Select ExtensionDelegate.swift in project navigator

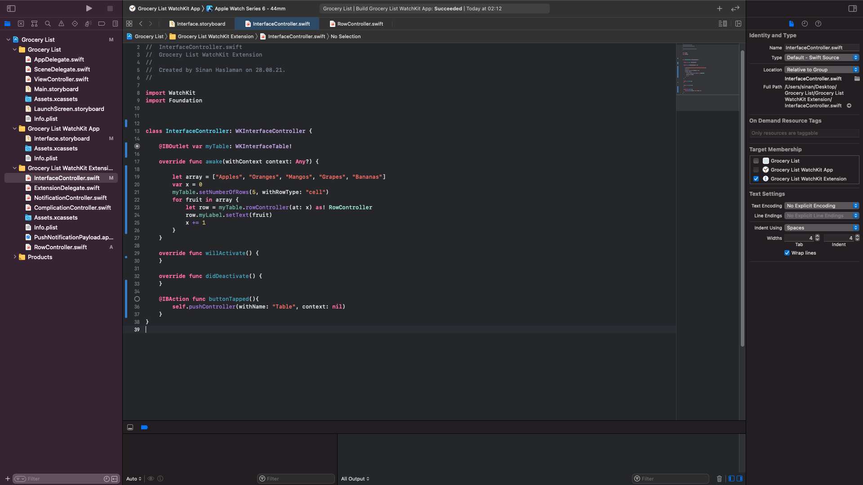point(67,188)
